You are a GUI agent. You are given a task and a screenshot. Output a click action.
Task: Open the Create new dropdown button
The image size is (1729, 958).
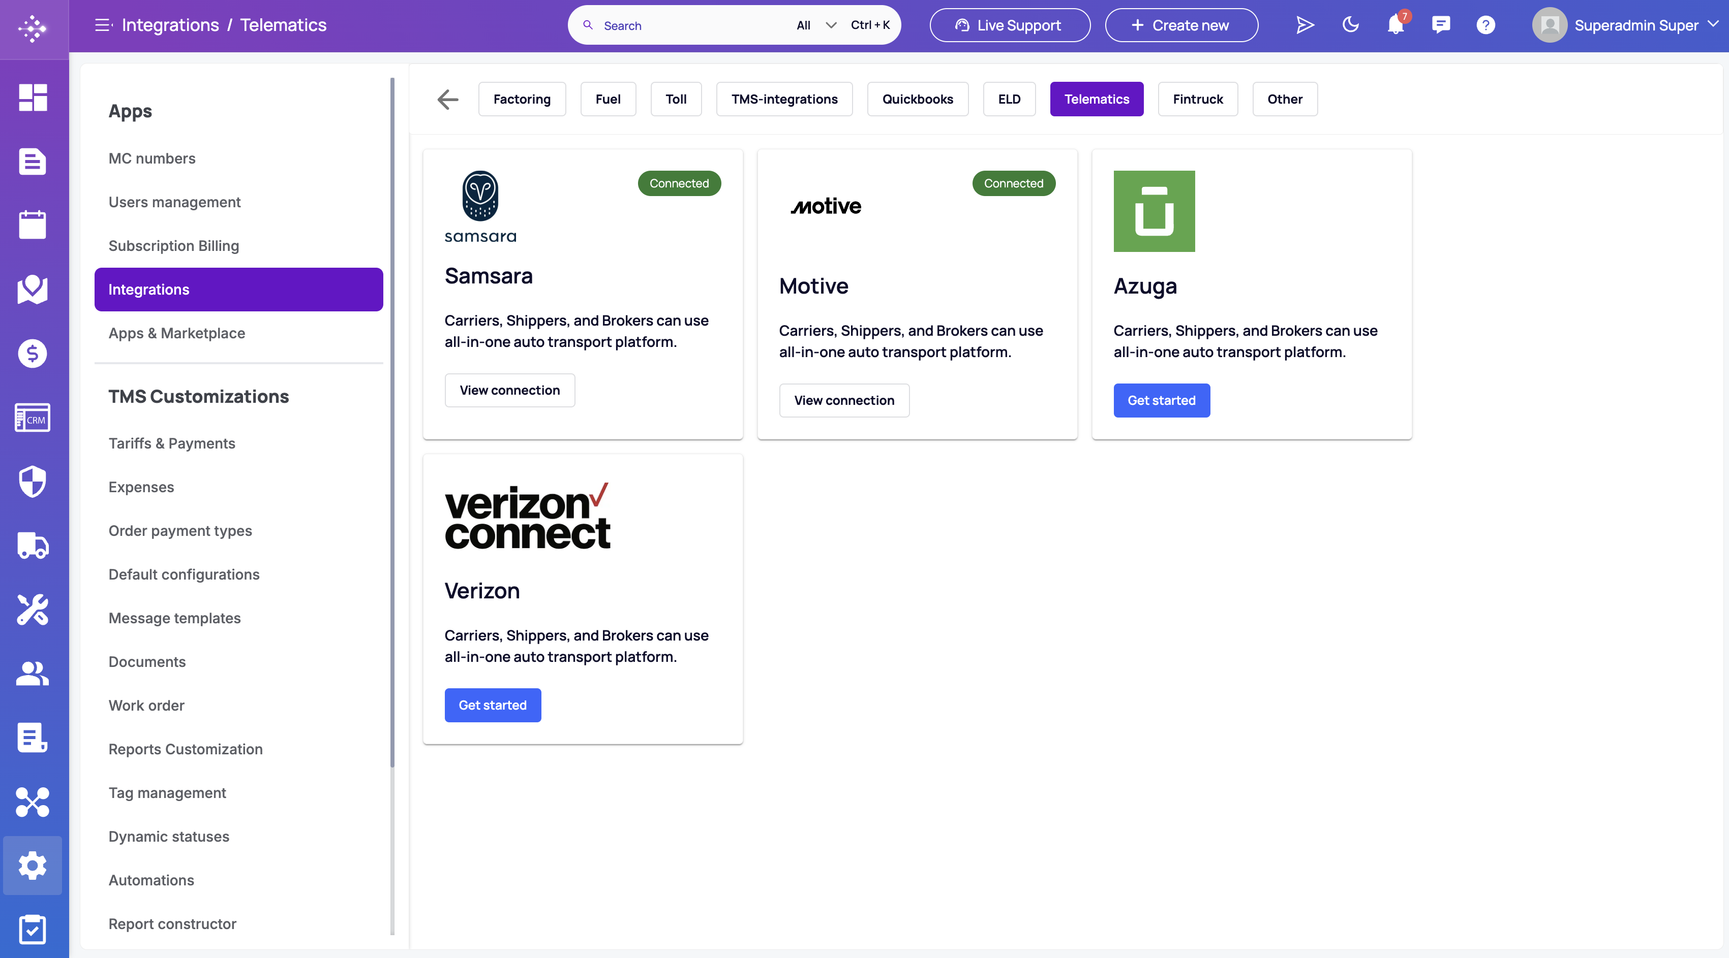[x=1181, y=25]
